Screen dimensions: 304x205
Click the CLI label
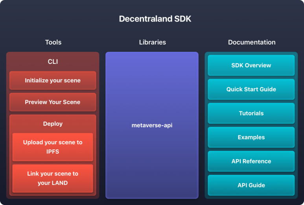(x=53, y=62)
